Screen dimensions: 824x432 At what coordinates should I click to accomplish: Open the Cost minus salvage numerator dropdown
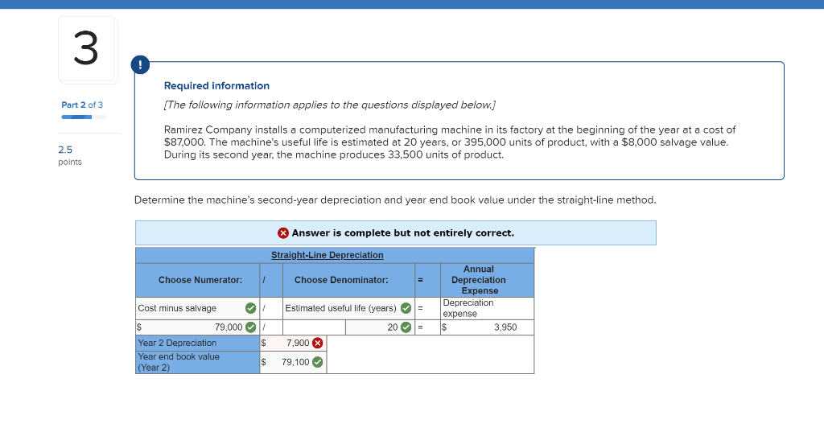click(198, 308)
